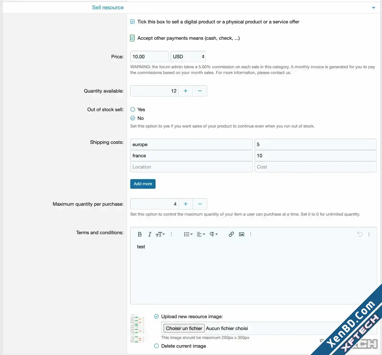Image resolution: width=382 pixels, height=355 pixels.
Task: Insert a link in terms editor
Action: 231,234
